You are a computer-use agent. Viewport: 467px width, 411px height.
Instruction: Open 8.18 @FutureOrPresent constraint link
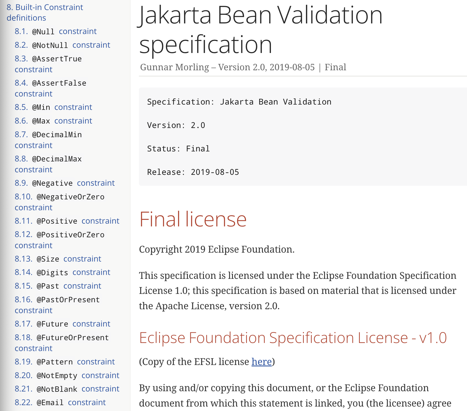(x=62, y=343)
